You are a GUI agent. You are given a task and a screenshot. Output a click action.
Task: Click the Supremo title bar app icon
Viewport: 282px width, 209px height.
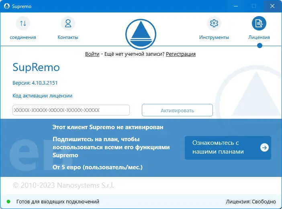(x=7, y=6)
